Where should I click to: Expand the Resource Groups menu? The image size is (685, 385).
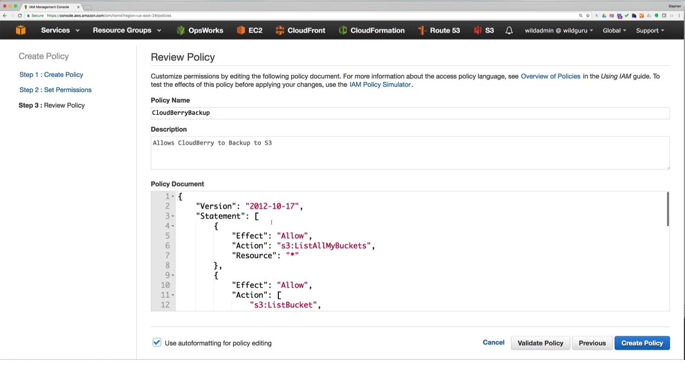(126, 30)
